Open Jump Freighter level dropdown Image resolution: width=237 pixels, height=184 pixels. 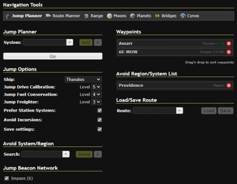pyautogui.click(x=96, y=102)
